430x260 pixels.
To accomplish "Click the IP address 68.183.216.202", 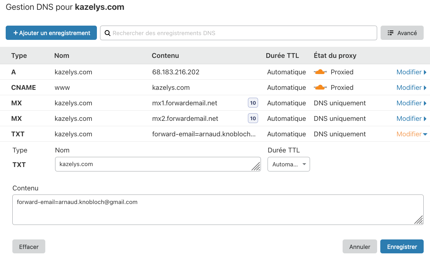I will pos(176,72).
